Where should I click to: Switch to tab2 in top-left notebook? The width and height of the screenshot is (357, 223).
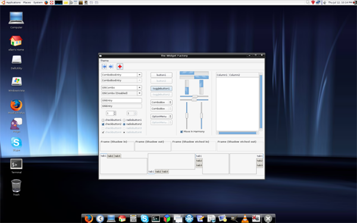(111, 156)
